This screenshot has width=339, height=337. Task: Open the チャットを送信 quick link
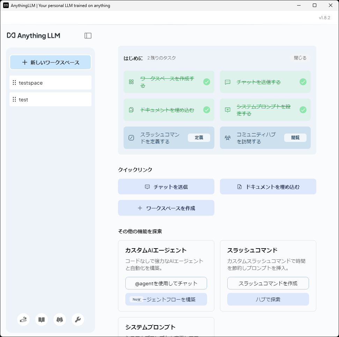pos(166,186)
